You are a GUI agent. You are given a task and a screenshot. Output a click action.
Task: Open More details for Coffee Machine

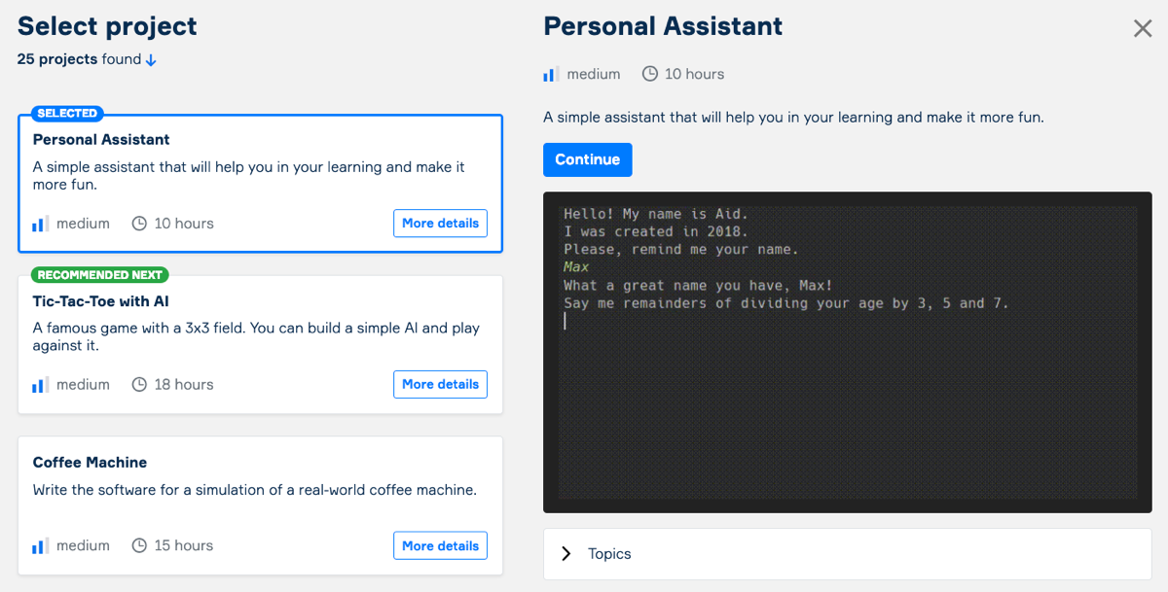click(440, 546)
